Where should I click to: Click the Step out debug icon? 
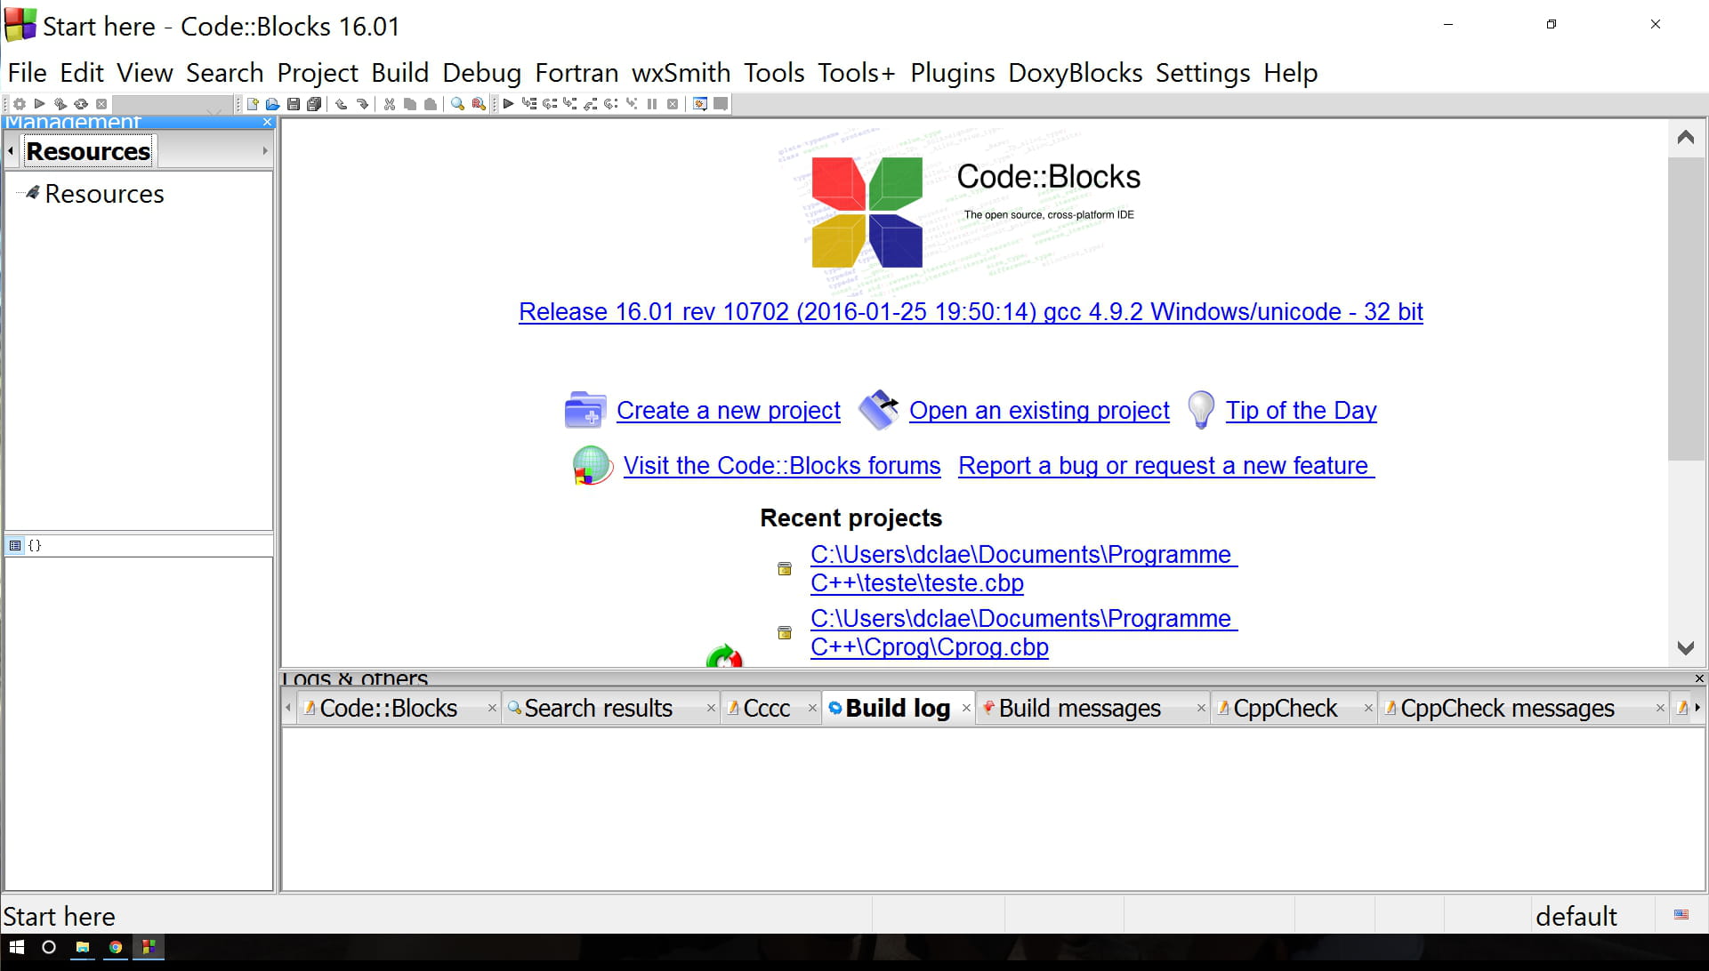pos(591,104)
